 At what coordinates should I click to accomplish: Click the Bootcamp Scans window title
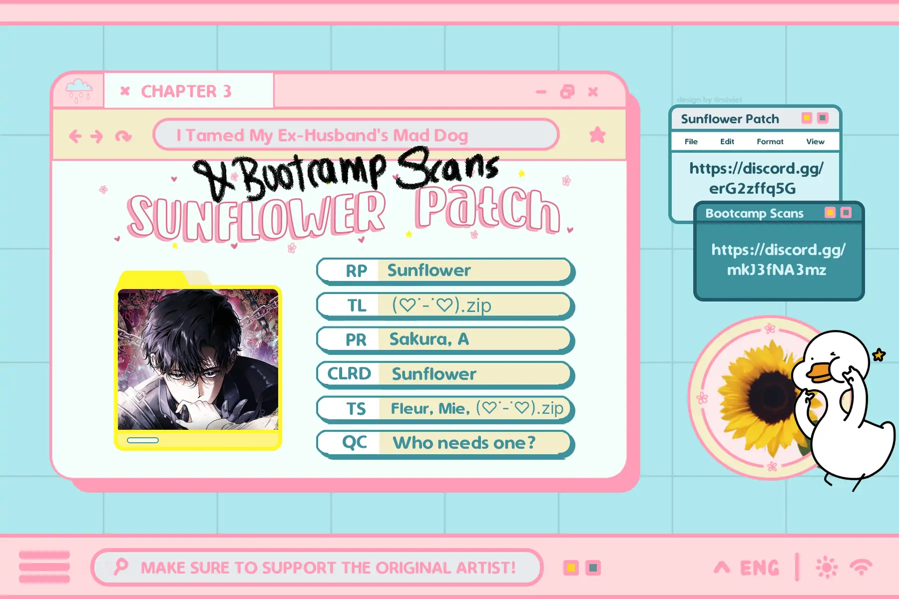tap(754, 214)
